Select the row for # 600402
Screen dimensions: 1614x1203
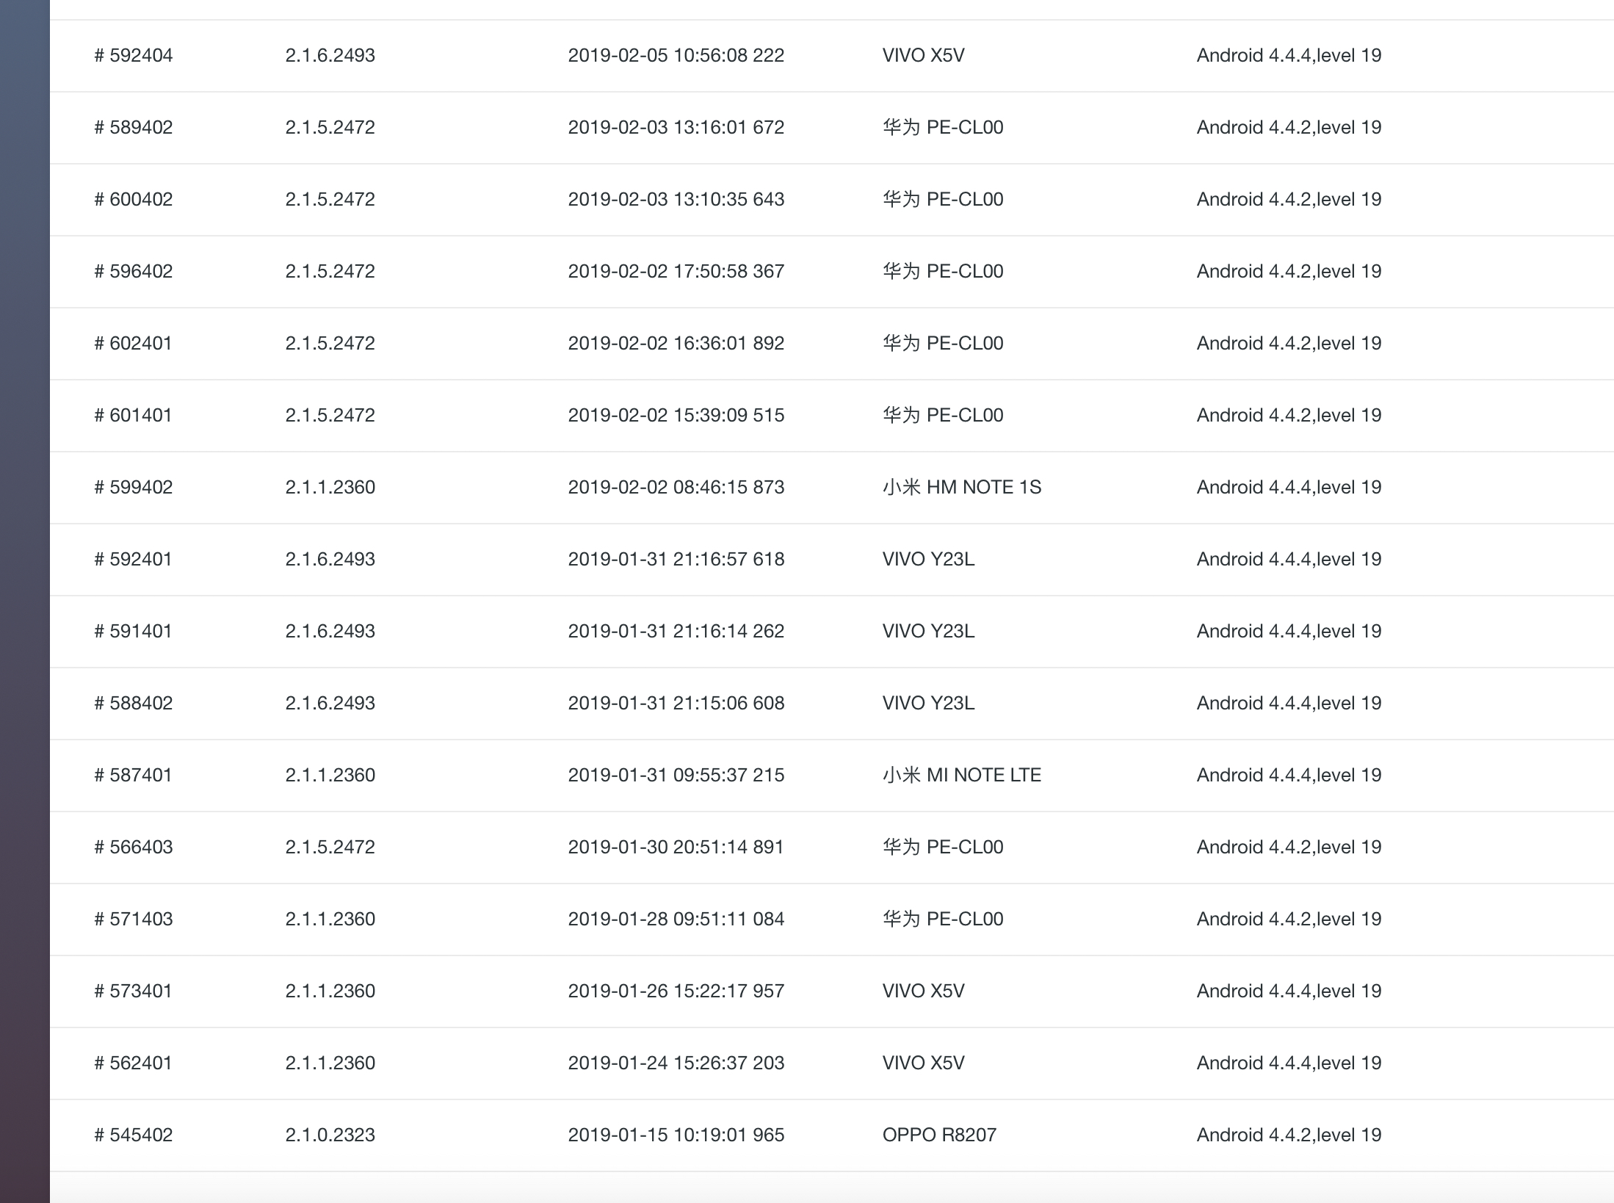pos(132,199)
